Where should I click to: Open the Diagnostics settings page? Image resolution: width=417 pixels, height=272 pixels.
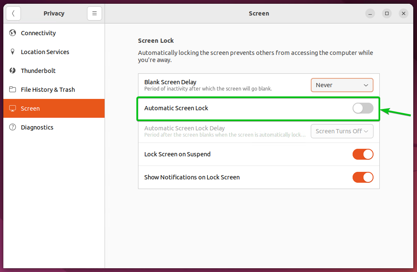37,127
